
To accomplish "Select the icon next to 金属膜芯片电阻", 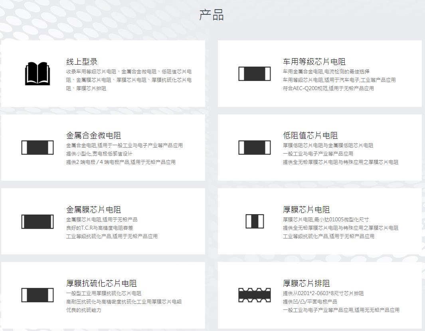I will [x=38, y=221].
